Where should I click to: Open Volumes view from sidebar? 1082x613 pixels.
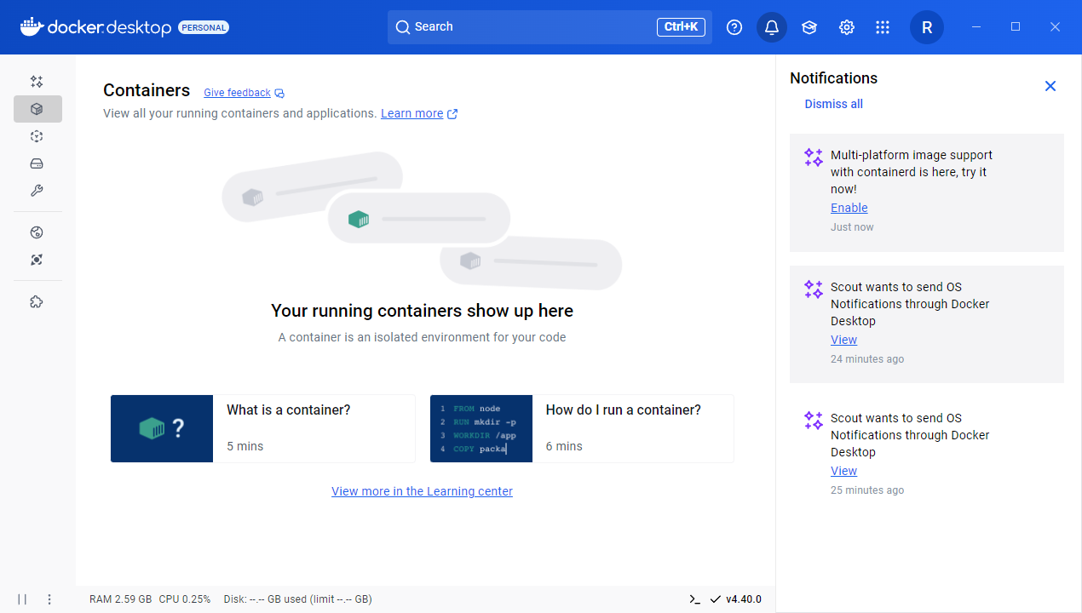37,163
